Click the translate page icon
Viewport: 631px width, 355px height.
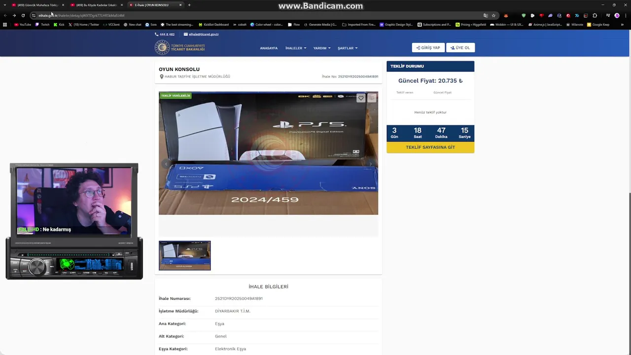pos(486,15)
